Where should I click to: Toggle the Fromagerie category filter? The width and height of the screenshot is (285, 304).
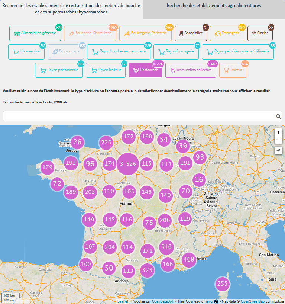(227, 33)
